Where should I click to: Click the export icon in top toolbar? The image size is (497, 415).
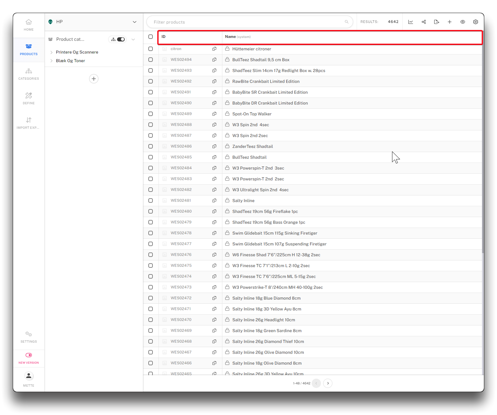[x=436, y=22]
